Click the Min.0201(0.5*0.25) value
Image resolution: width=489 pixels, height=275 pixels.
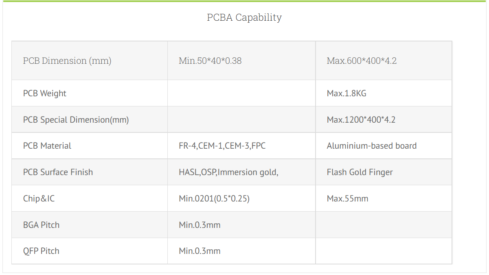[x=214, y=199]
